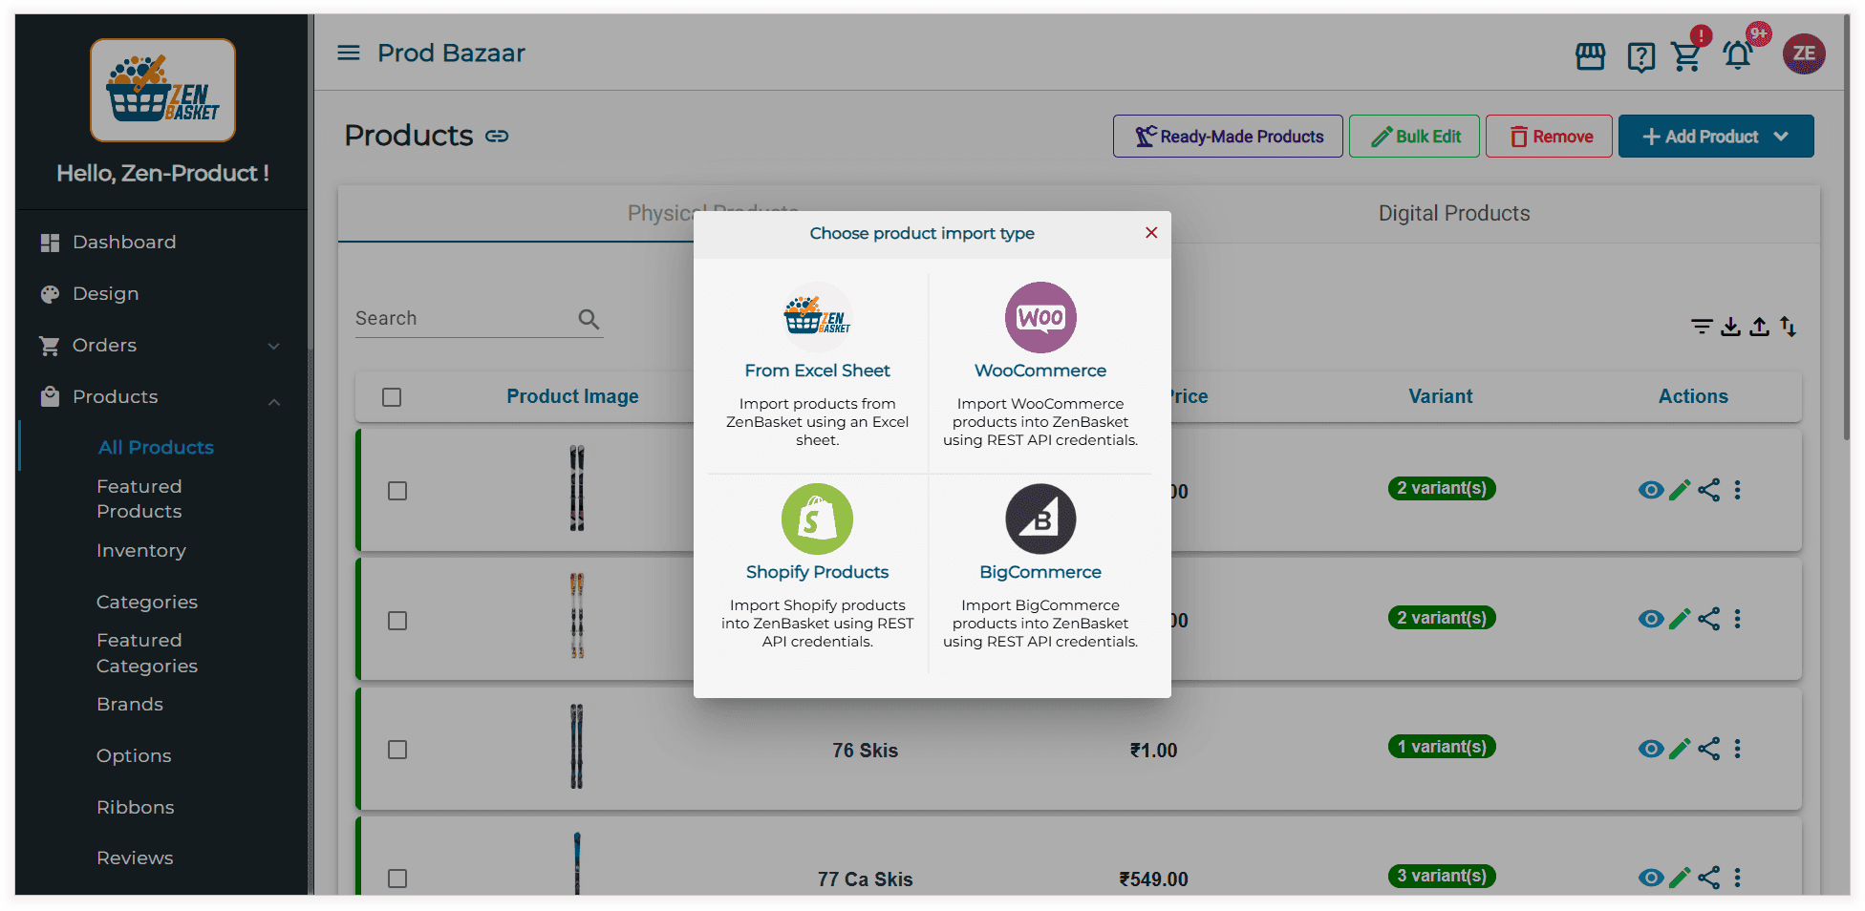Open Inventory in the sidebar
Screen dimensions: 1865x911
(x=141, y=551)
